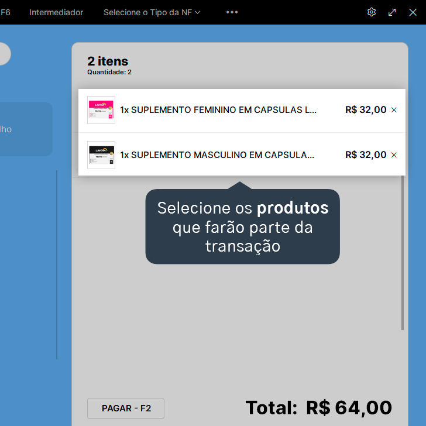Remove the SUPLEMENTO FEMININO item

tap(394, 110)
